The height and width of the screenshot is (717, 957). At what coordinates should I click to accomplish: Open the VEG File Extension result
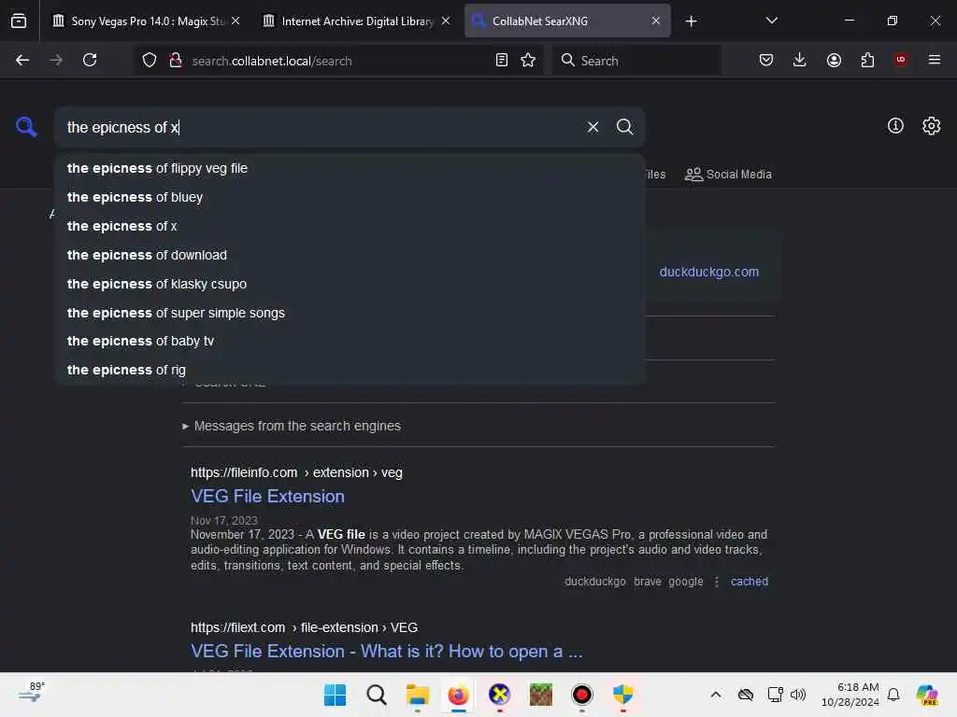coord(267,497)
